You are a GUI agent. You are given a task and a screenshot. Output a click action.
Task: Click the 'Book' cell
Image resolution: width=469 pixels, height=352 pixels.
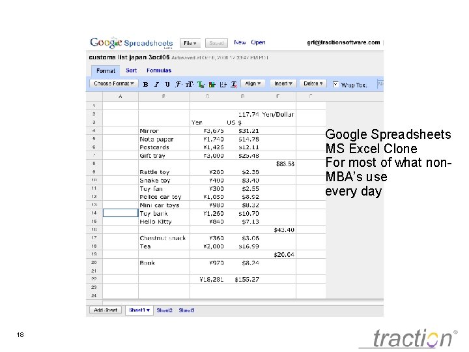point(164,263)
